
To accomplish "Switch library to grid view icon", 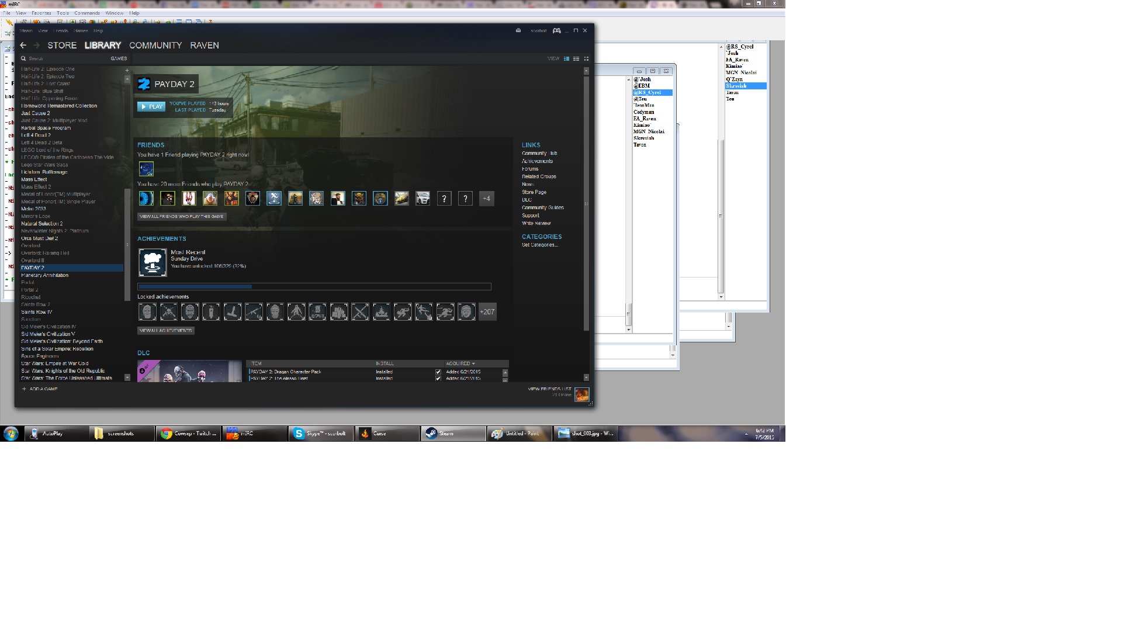I will 586,58.
